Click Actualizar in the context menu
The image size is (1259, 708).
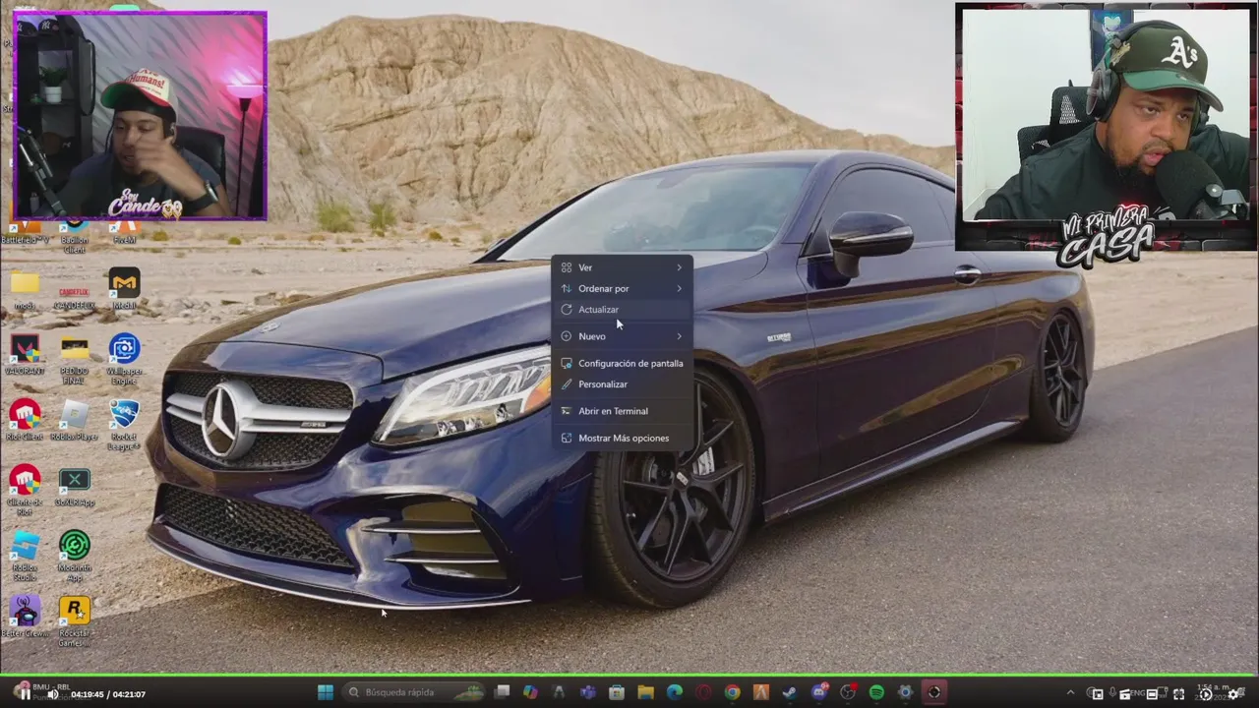[x=622, y=310]
